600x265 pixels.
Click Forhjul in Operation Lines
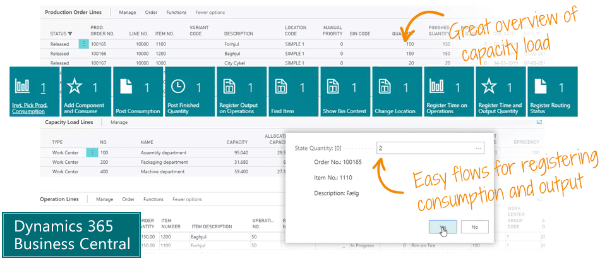click(x=198, y=245)
